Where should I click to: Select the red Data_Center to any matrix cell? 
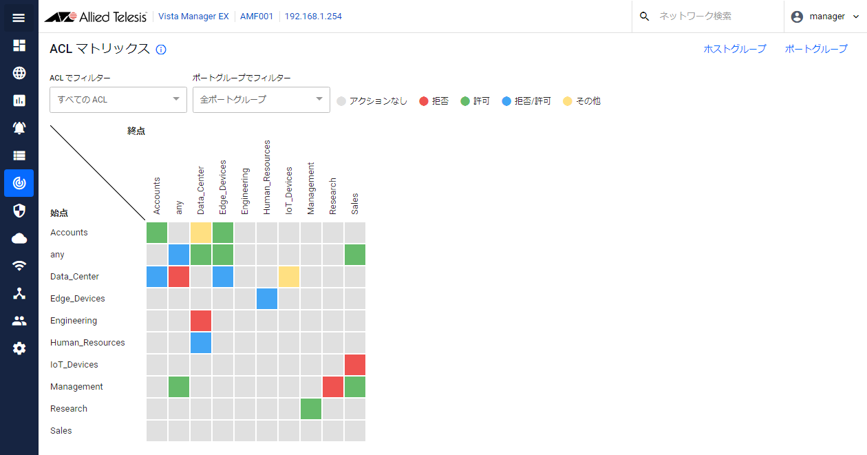[x=179, y=277]
